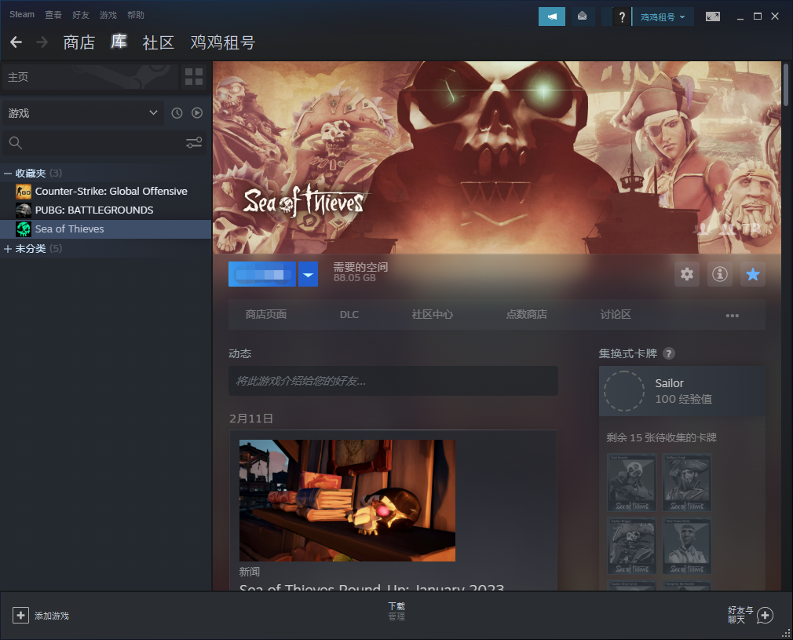Select PUBG: BATTLEGROUNDS in library list
This screenshot has height=640, width=793.
coord(94,210)
